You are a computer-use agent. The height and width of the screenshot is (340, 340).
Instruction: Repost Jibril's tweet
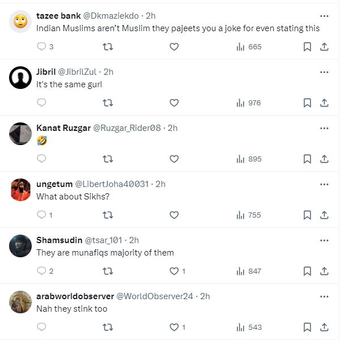coord(107,103)
